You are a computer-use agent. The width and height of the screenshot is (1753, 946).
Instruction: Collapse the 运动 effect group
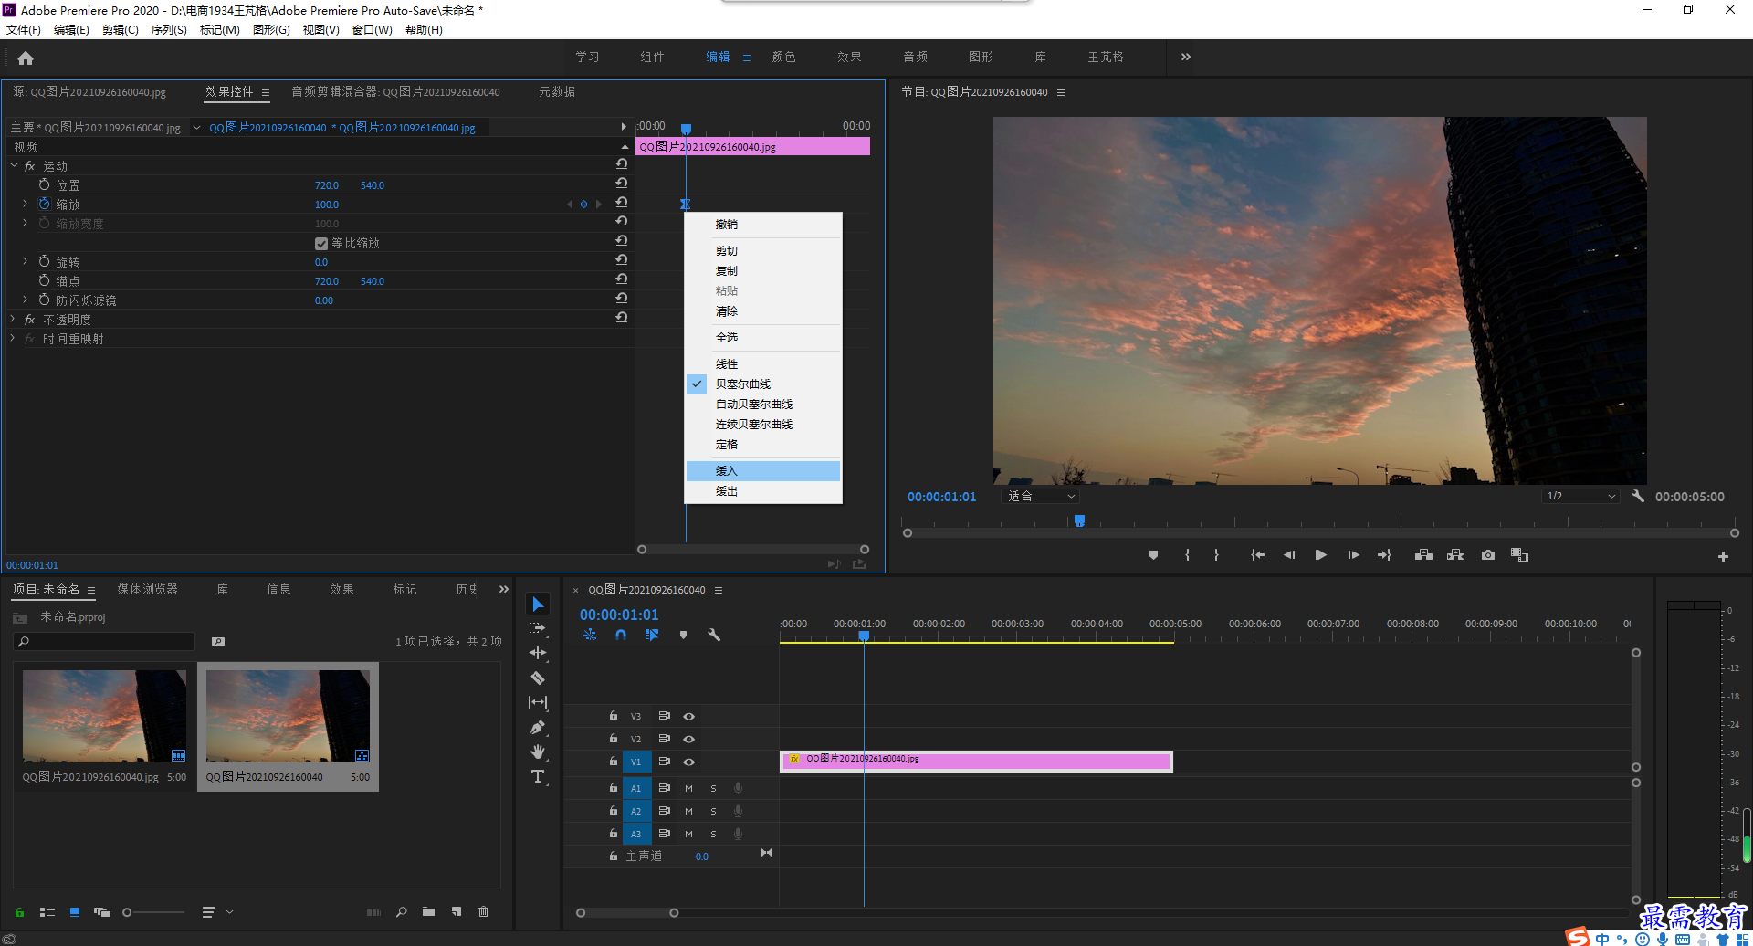click(14, 165)
